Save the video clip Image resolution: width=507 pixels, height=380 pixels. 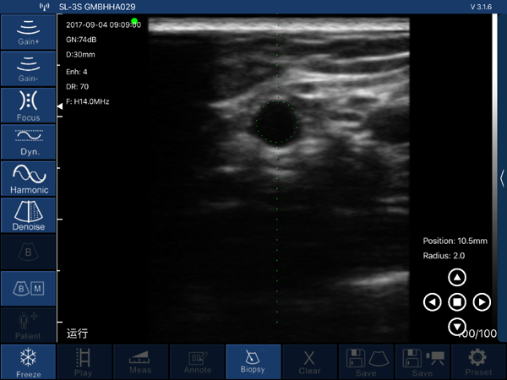(422, 361)
